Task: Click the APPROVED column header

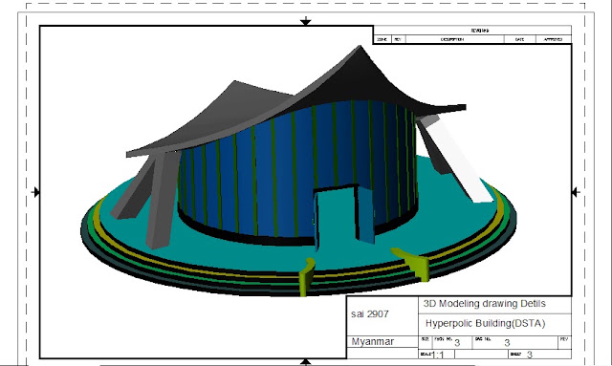Action: point(553,39)
